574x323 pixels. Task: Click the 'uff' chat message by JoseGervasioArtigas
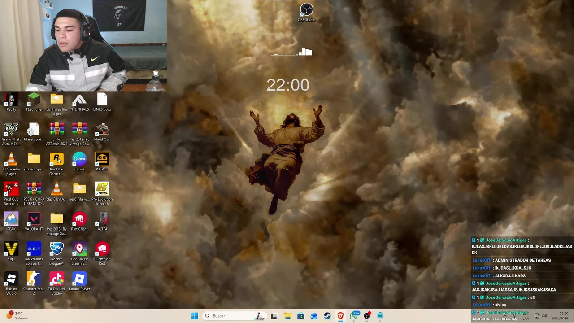533,297
